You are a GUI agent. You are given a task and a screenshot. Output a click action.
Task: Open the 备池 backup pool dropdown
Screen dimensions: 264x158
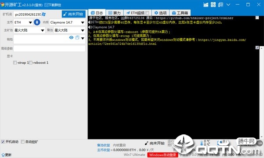tap(70, 30)
